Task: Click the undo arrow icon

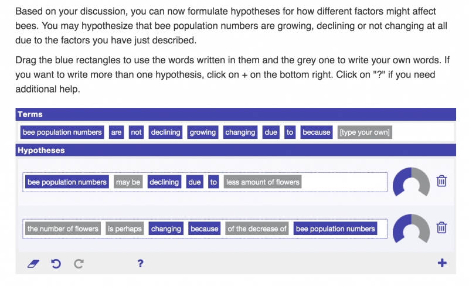Action: [56, 264]
